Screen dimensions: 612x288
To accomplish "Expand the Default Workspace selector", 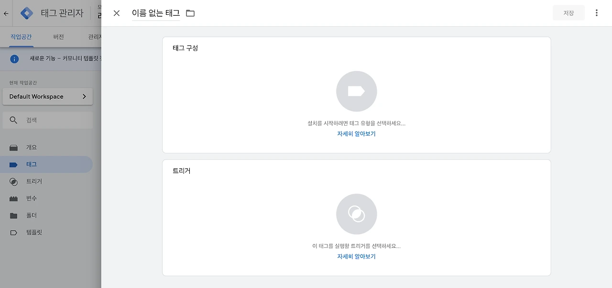I will tap(47, 96).
